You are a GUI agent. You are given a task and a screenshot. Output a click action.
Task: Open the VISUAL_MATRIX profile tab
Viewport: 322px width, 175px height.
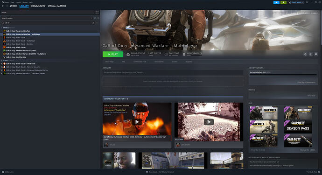pos(57,6)
